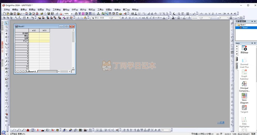Open the 绘图 menu
The width and height of the screenshot is (257, 135).
coord(41,10)
